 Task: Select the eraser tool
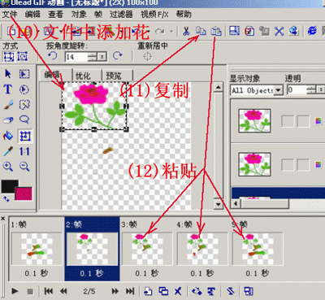pos(8,120)
